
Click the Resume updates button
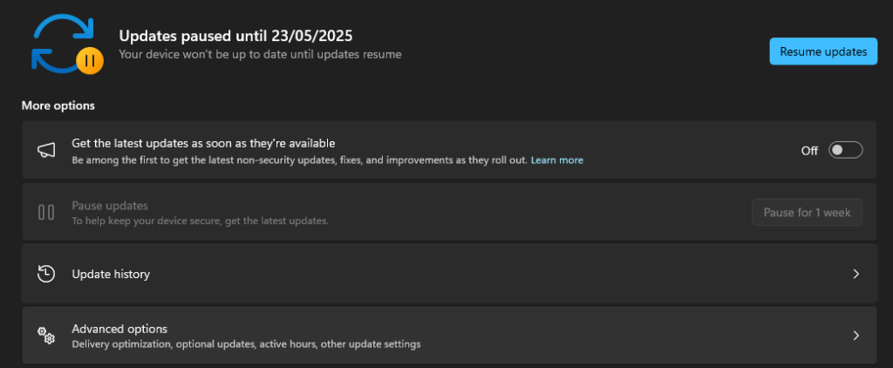823,51
